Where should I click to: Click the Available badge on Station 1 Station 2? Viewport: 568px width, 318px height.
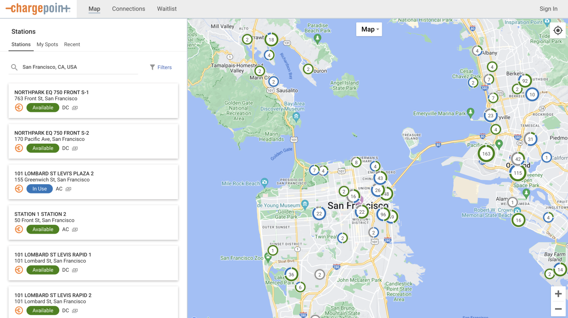(43, 229)
